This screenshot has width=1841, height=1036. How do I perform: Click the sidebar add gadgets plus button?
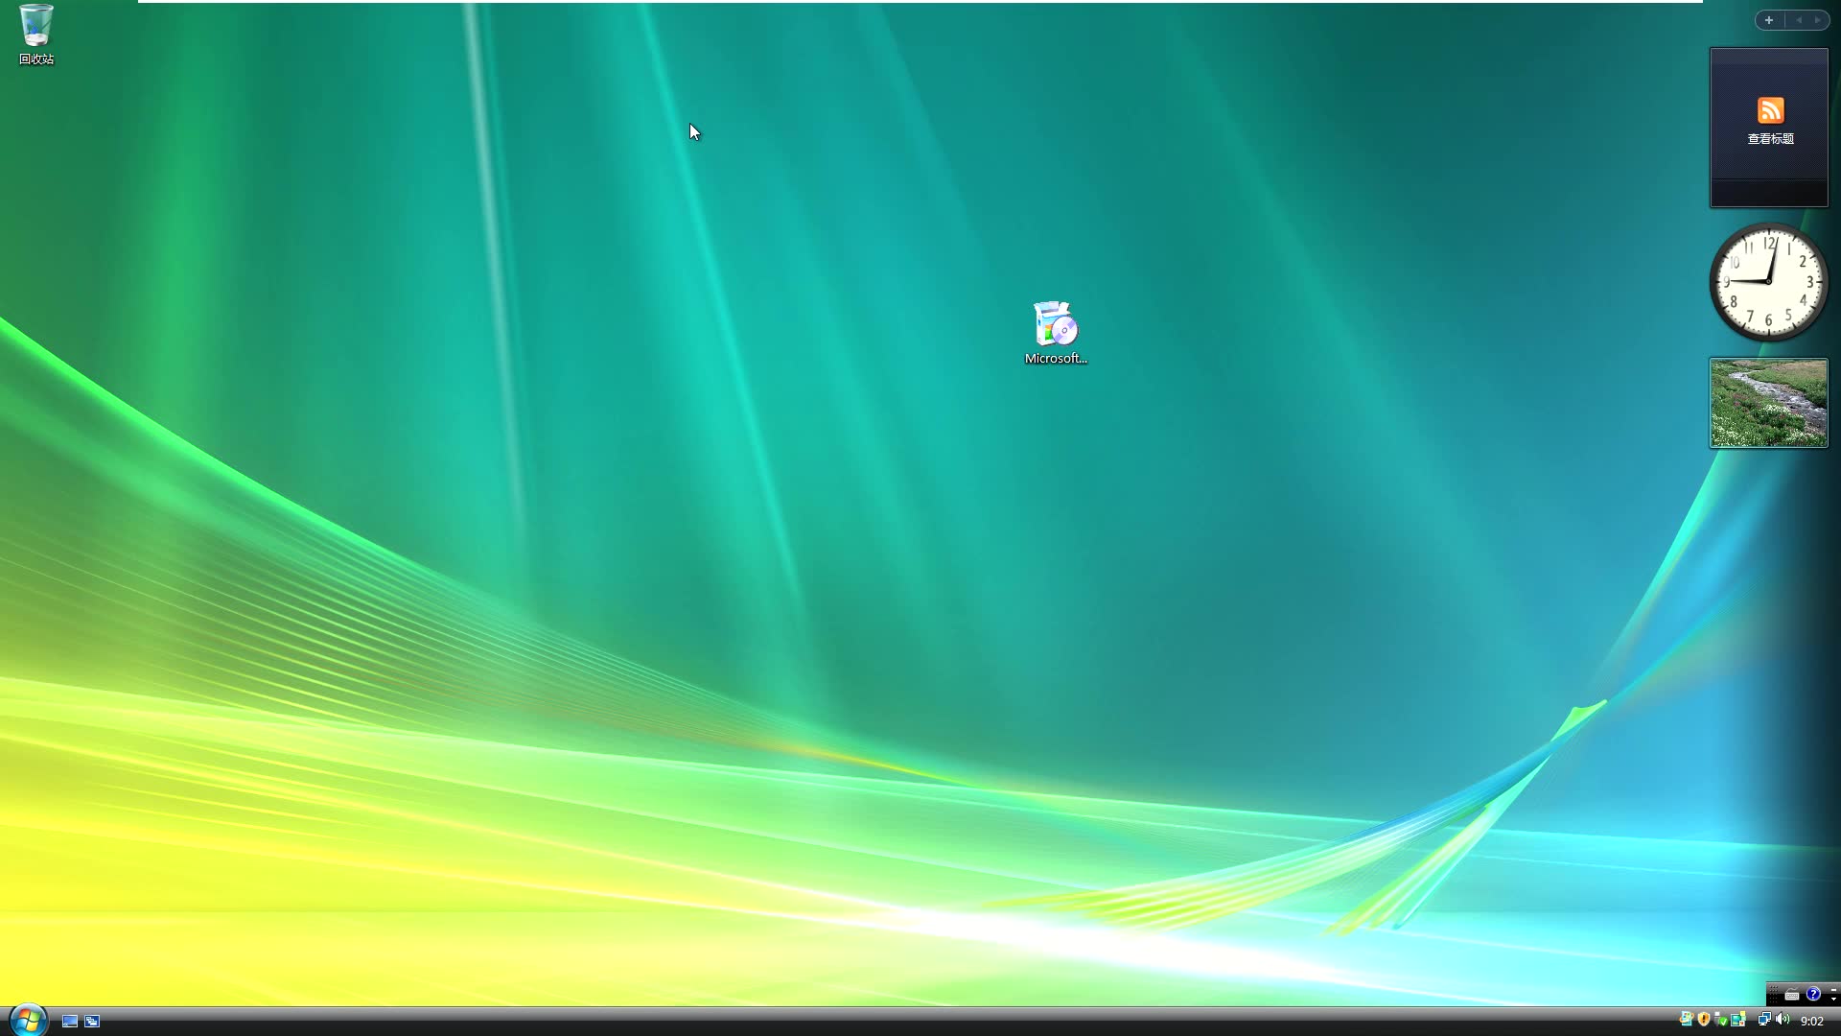[x=1769, y=20]
